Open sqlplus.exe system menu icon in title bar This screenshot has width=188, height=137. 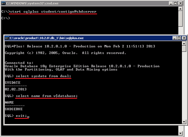[x=7, y=38]
